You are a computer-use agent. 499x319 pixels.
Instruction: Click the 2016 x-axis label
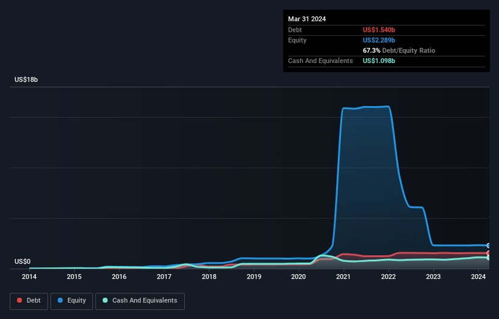pyautogui.click(x=119, y=277)
